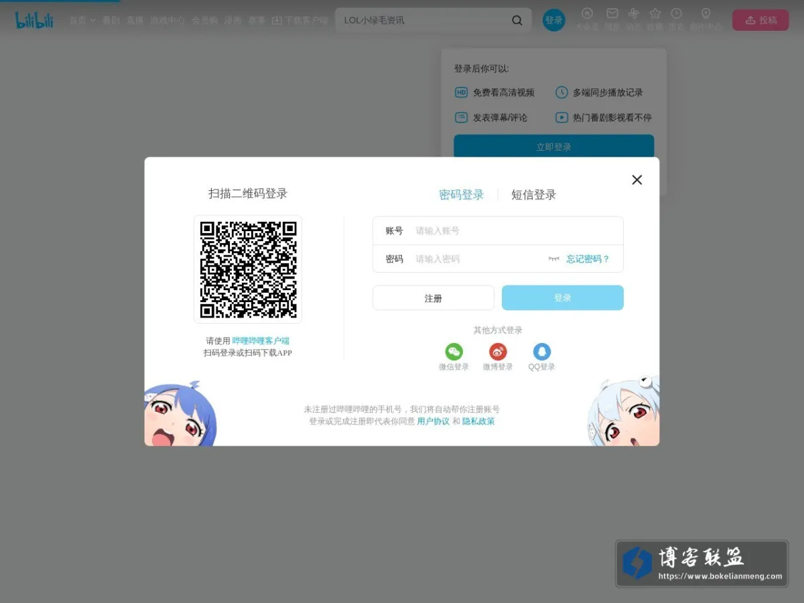Toggle password visibility eye icon

(x=553, y=259)
